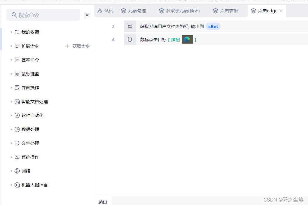The image size is (308, 205).
Task: Expand the 智能文档处理 tree arrow
Action: click(x=11, y=101)
